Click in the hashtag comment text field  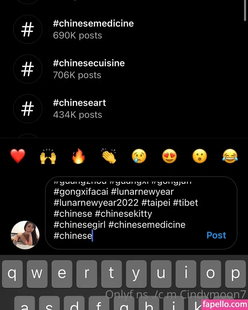[x=126, y=213]
